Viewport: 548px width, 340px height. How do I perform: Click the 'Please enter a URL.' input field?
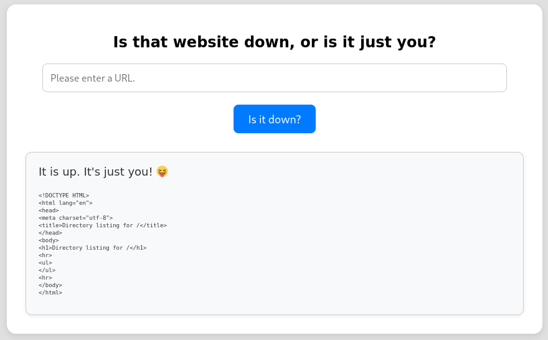tap(275, 78)
